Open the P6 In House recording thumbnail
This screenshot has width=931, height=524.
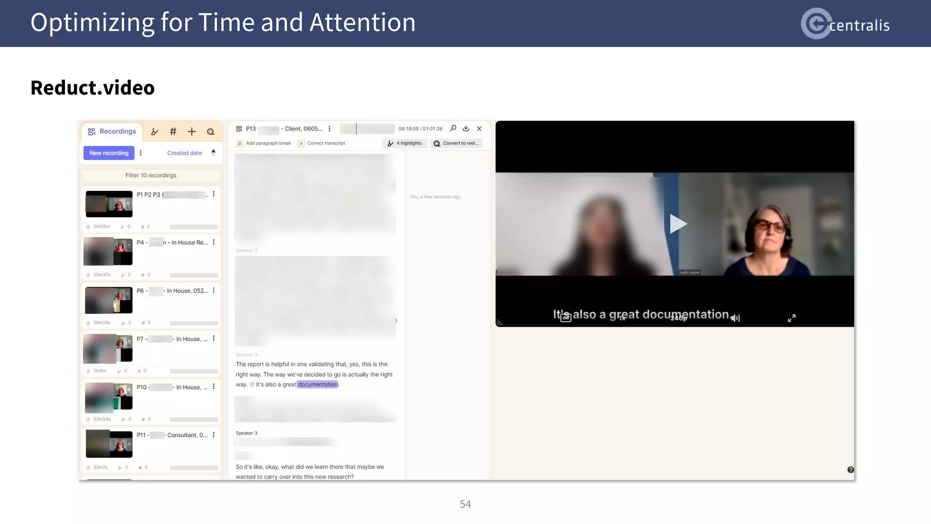pyautogui.click(x=109, y=300)
